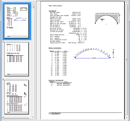Image resolution: width=130 pixels, height=121 pixels.
Task: Click the node coordinates table in preview
Action: (x=59, y=63)
